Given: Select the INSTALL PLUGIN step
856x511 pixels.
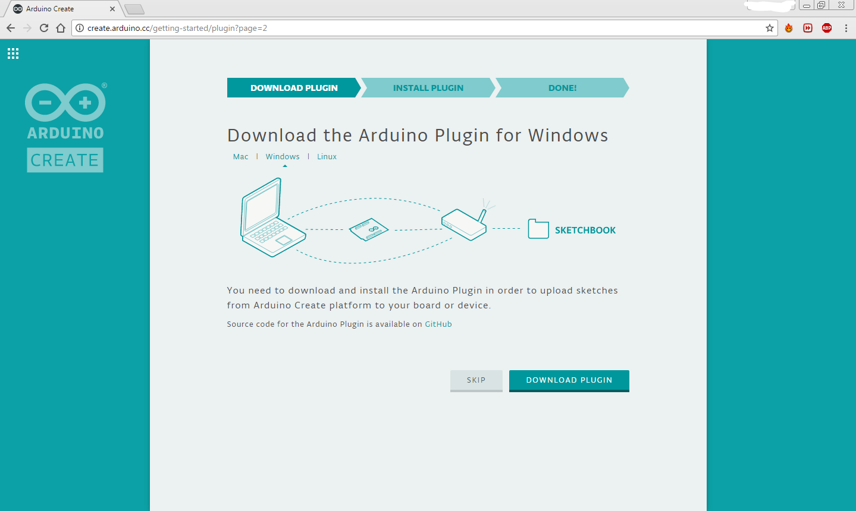Looking at the screenshot, I should coord(428,87).
